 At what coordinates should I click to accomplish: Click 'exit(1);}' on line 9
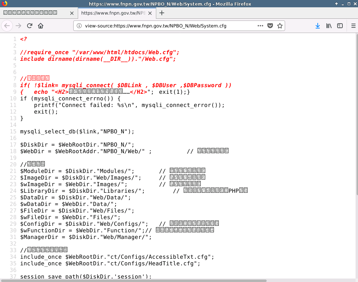coord(174,92)
